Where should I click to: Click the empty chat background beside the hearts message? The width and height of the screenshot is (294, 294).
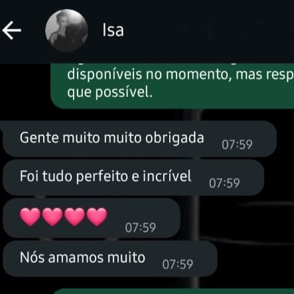tap(238, 218)
